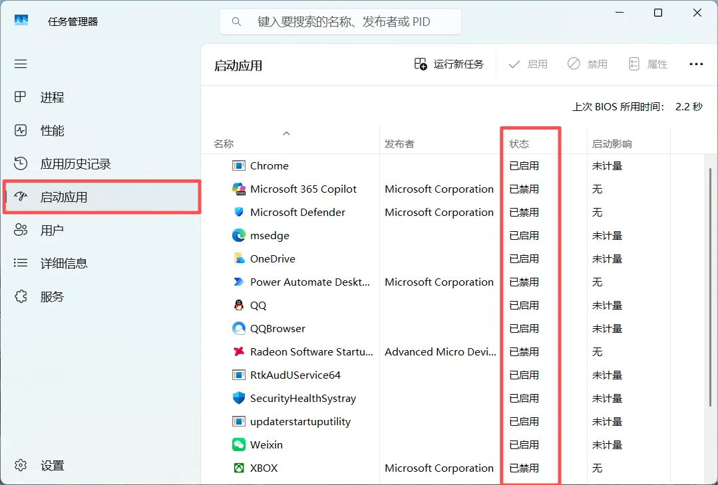718x485 pixels.
Task: Click the QQBrowser icon
Action: [239, 328]
